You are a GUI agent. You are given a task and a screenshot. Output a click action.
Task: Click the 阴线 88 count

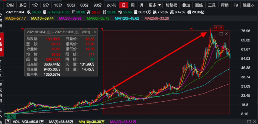click(92, 59)
